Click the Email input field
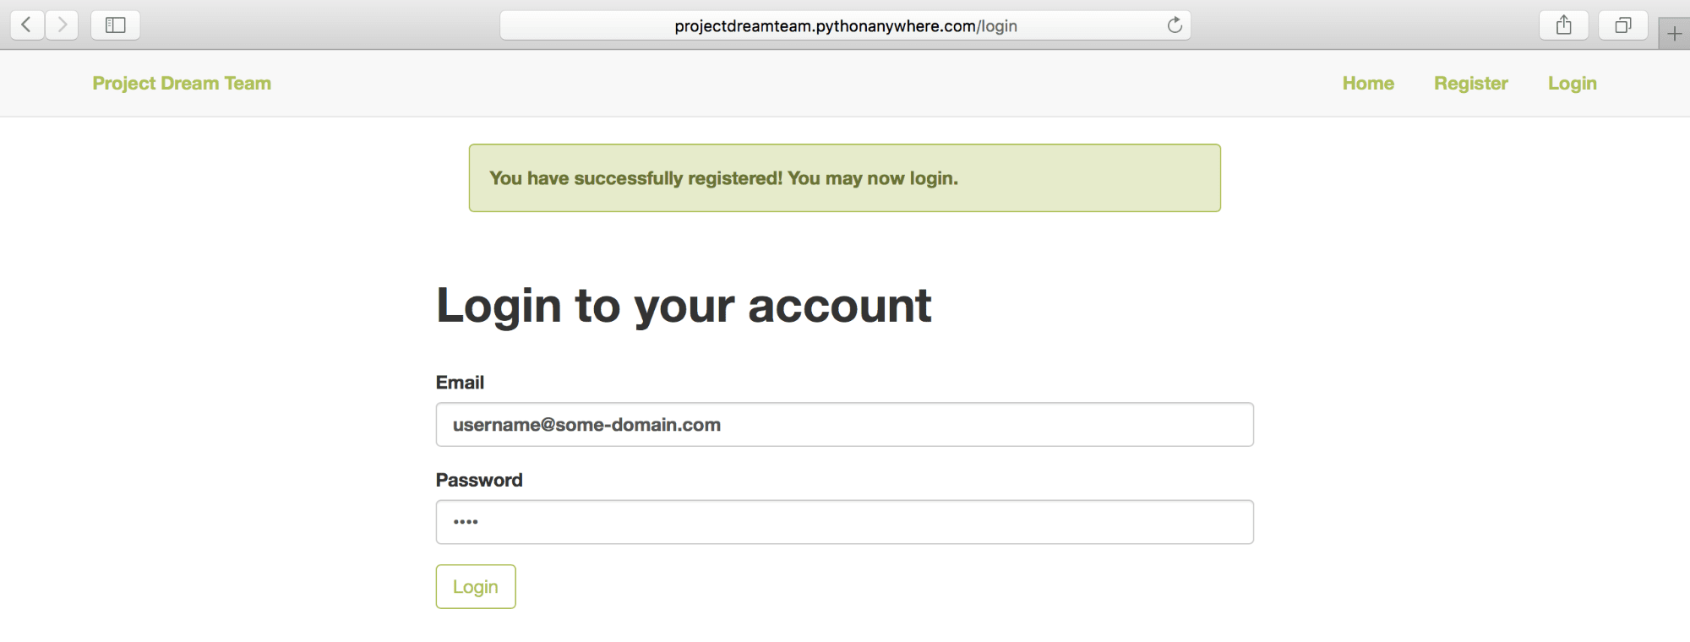Screen dimensions: 1690x642 [845, 425]
